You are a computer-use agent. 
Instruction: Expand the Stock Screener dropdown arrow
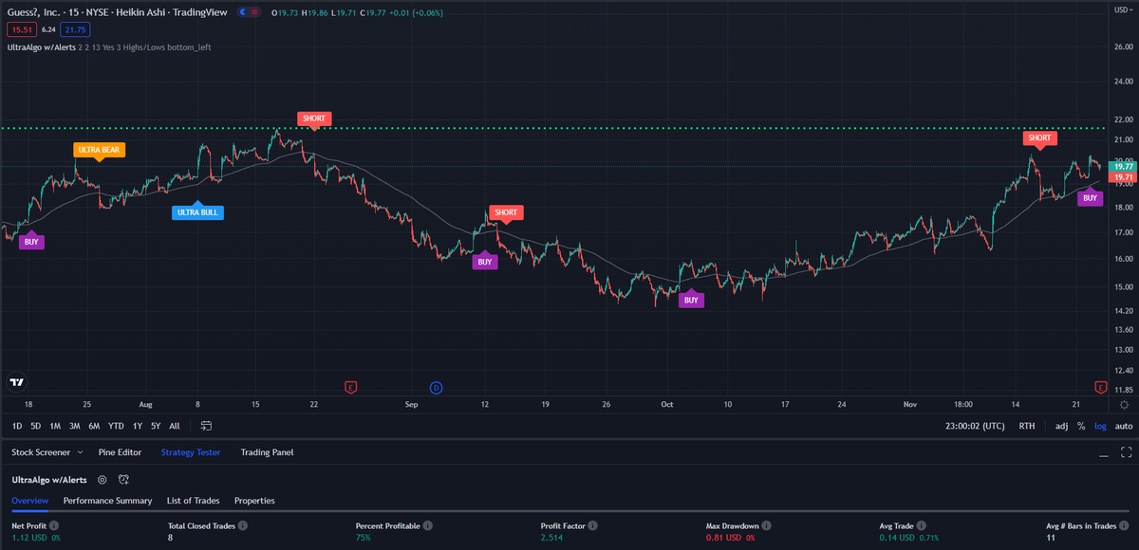[x=79, y=452]
